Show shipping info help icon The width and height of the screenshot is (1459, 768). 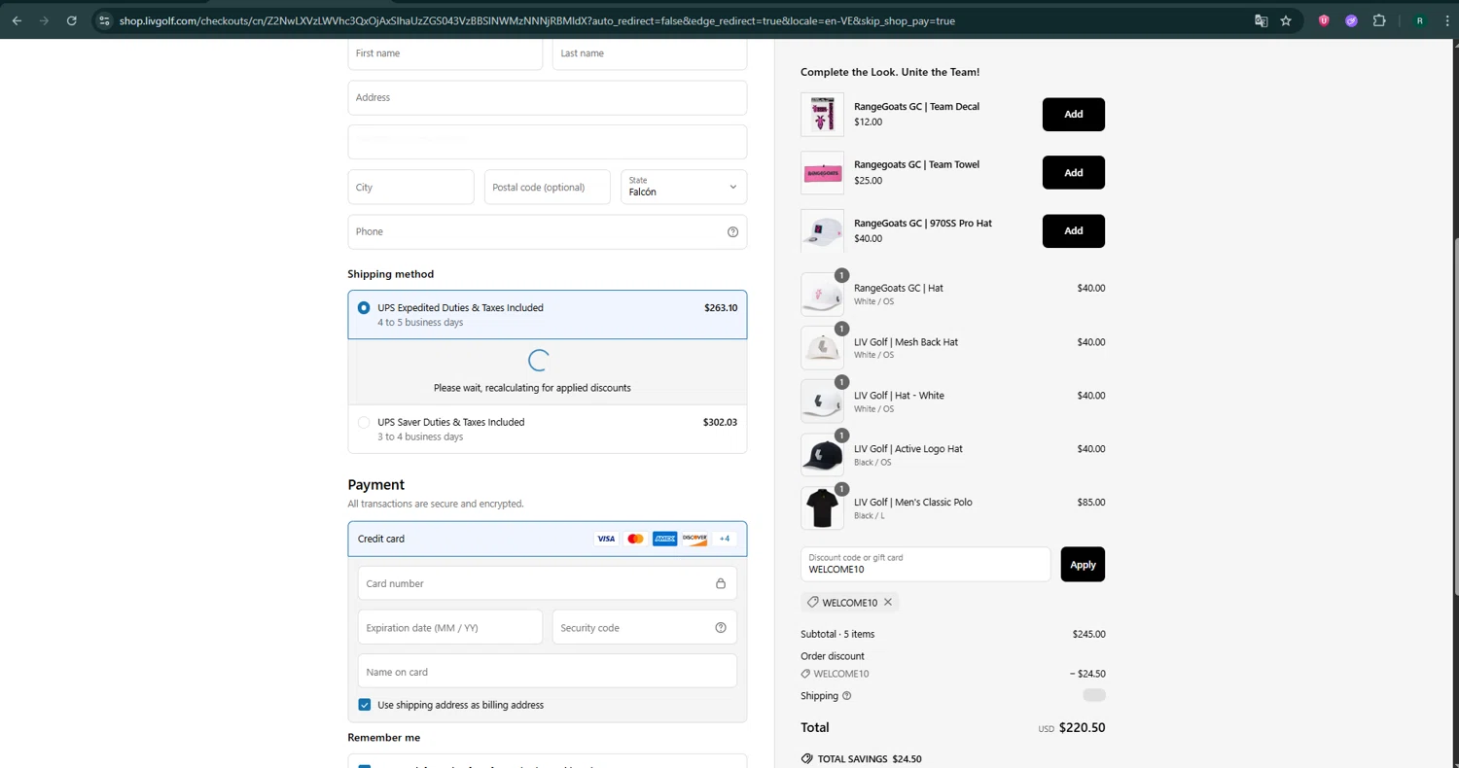point(846,696)
